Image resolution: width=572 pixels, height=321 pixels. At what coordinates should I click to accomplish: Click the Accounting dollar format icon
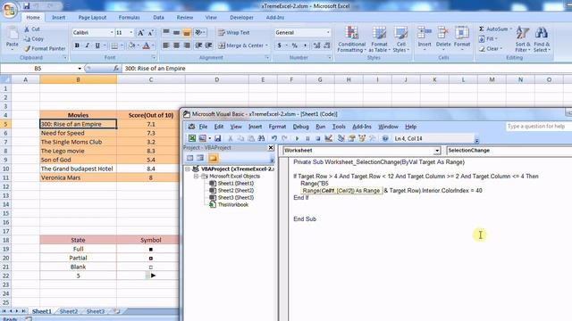pyautogui.click(x=280, y=45)
